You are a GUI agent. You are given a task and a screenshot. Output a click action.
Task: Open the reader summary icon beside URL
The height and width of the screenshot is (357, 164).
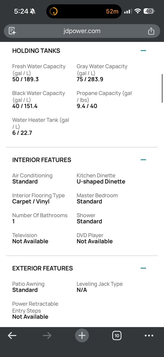tap(12, 31)
